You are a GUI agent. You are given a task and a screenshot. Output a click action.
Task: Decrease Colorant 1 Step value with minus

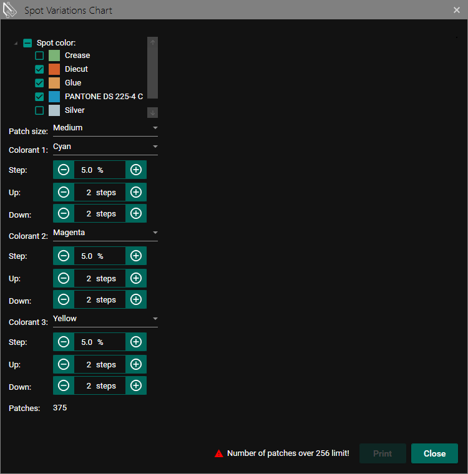pyautogui.click(x=64, y=170)
